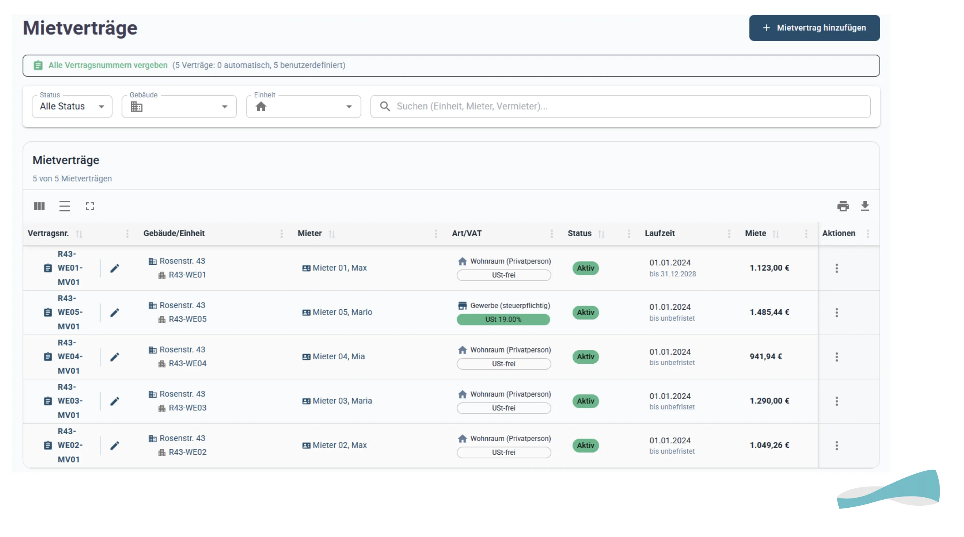
Task: Open Gebäude/Einheit column options menu
Action: (282, 233)
